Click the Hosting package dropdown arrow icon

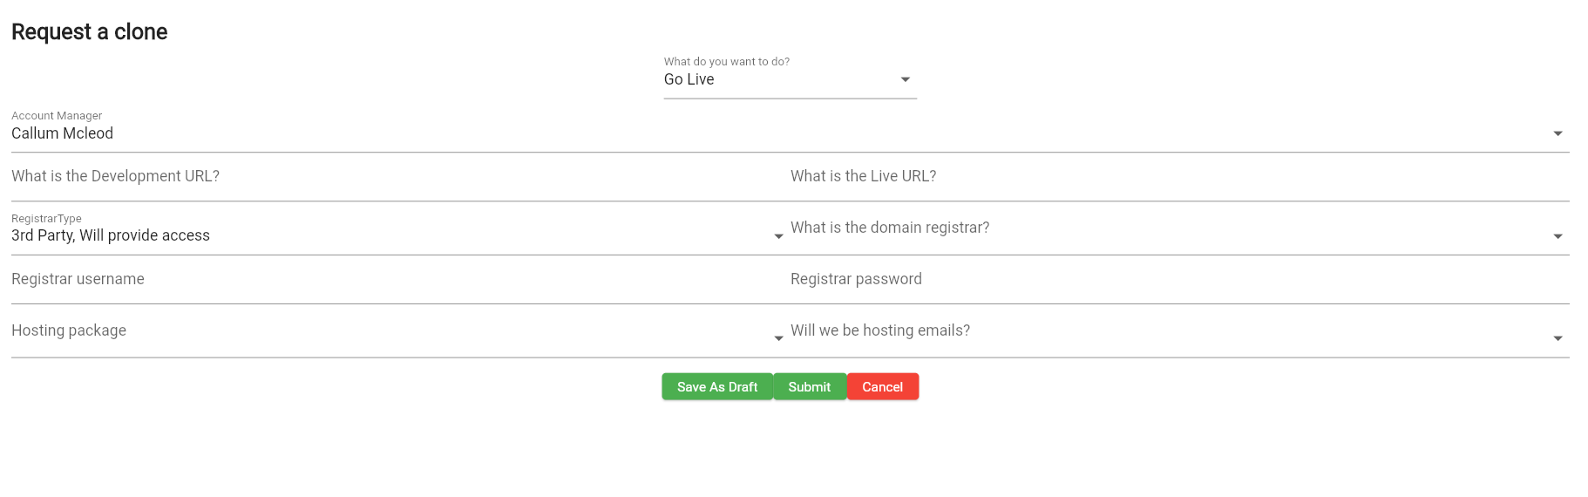778,338
